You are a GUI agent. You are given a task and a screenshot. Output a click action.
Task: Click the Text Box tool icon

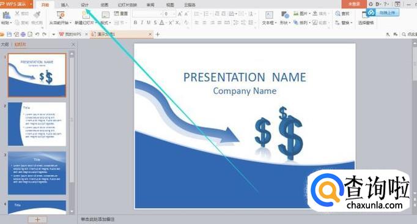[x=269, y=15]
